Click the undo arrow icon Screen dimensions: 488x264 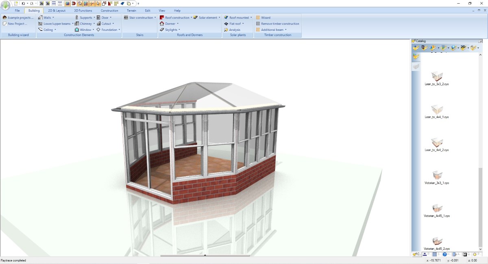pos(23,3)
